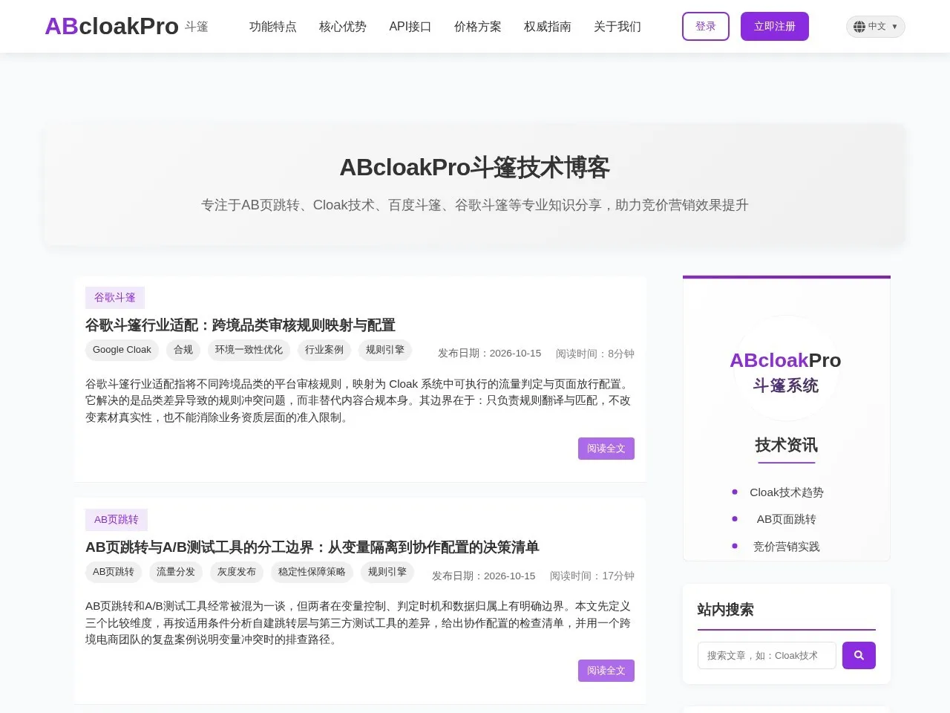The image size is (950, 713).
Task: Click the grey AB页跳转 tag pill
Action: (114, 572)
